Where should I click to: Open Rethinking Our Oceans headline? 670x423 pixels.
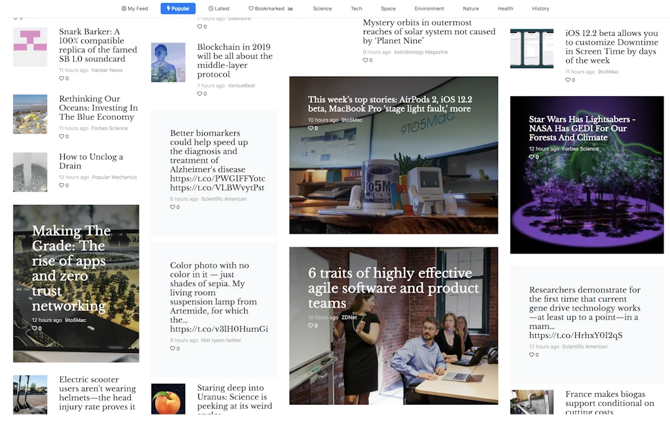tap(98, 108)
